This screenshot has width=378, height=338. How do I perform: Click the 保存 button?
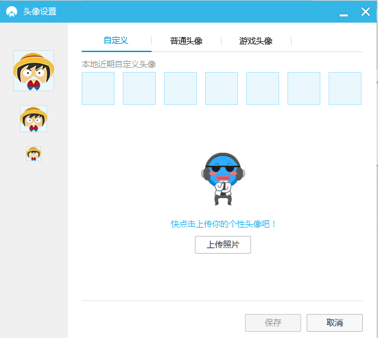pos(273,323)
